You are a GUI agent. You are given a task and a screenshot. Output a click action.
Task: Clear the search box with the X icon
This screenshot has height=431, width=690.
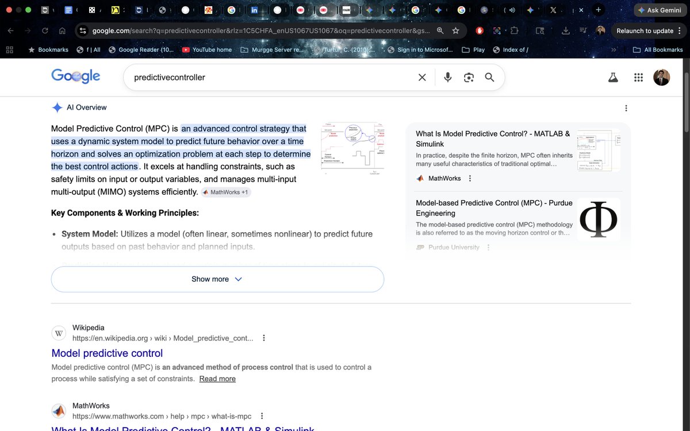422,78
